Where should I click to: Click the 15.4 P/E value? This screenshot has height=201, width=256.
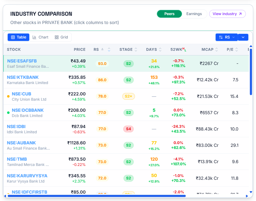coord(234,96)
